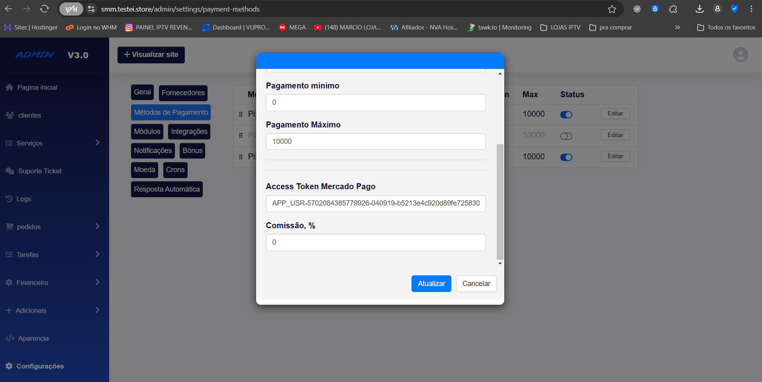The image size is (762, 382).
Task: Expand the pedidos sidebar submenu
Action: pyautogui.click(x=97, y=226)
